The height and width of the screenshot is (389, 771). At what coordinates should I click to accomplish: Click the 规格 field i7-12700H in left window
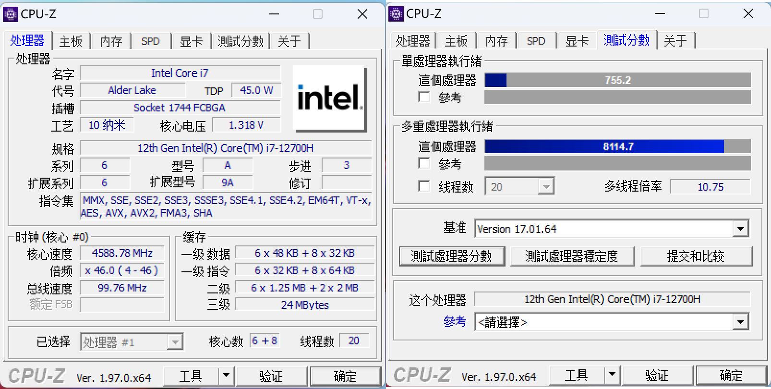tap(226, 148)
